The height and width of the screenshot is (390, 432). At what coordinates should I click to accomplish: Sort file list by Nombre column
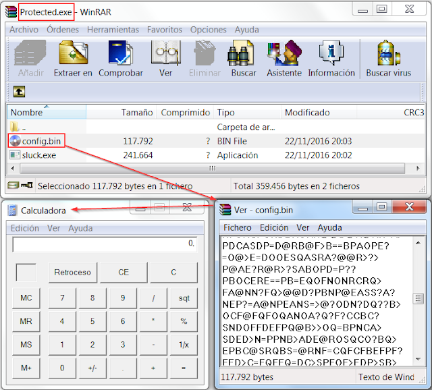47,112
